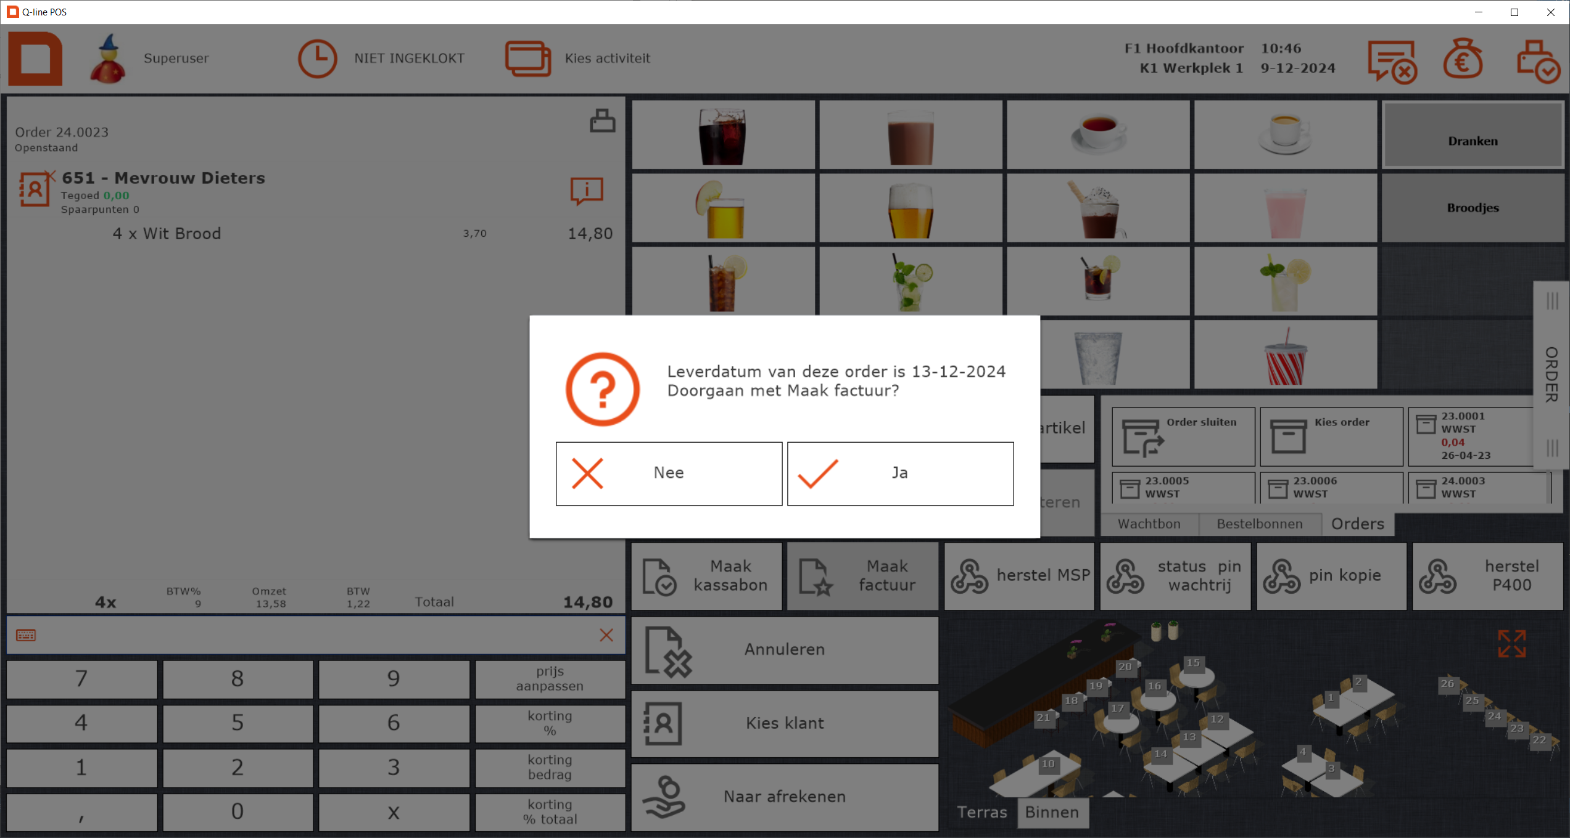Open the euro money bag icon
This screenshot has width=1570, height=838.
coord(1463,59)
